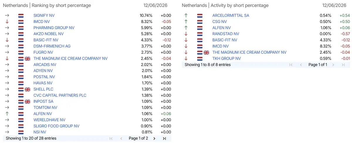This screenshot has height=143, width=352.
Task: Jump to first page of Ranking table
Action: [x=111, y=139]
